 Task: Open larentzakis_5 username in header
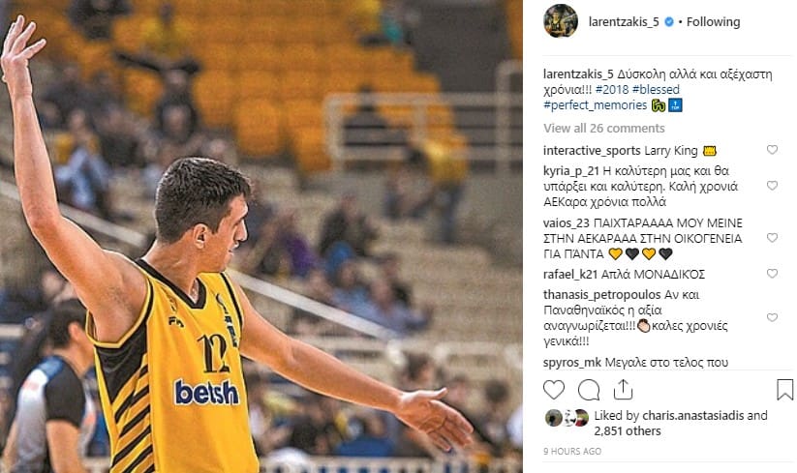pyautogui.click(x=623, y=22)
